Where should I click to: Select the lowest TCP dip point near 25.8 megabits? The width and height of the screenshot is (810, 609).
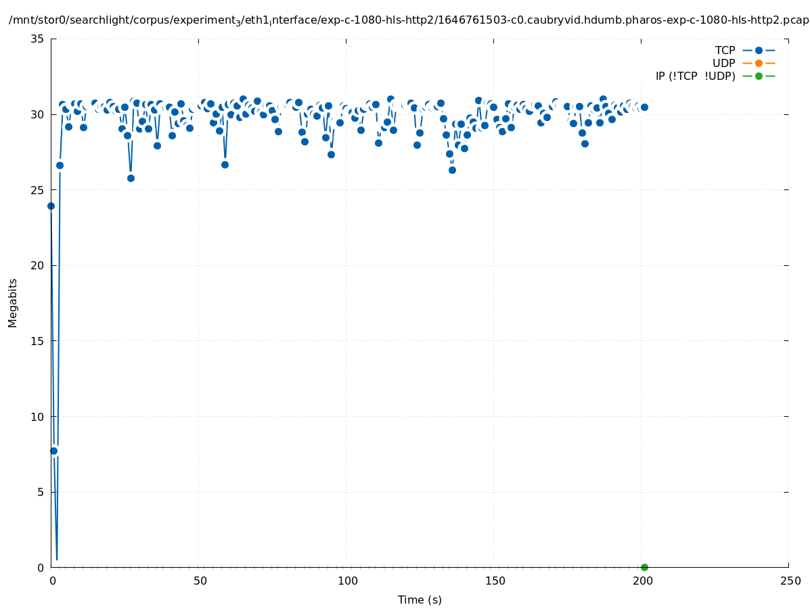click(131, 178)
